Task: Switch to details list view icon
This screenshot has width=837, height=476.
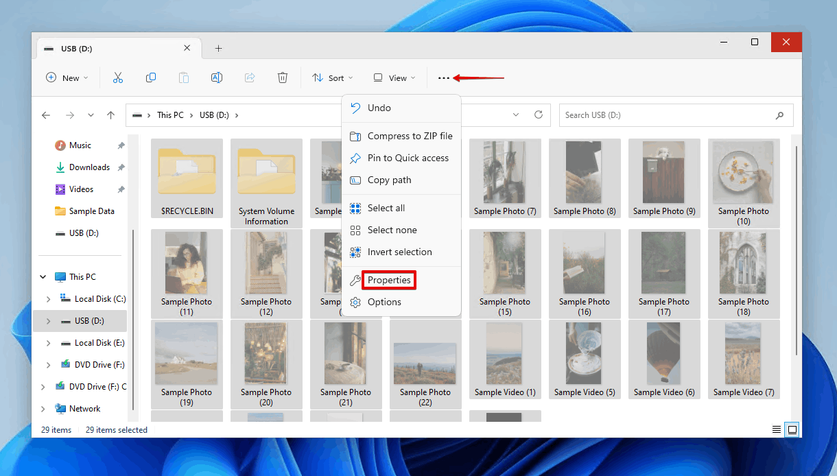Action: (x=777, y=430)
